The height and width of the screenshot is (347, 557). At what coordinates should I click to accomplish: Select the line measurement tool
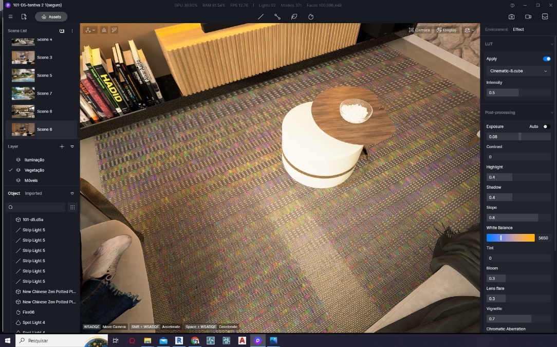tap(261, 16)
